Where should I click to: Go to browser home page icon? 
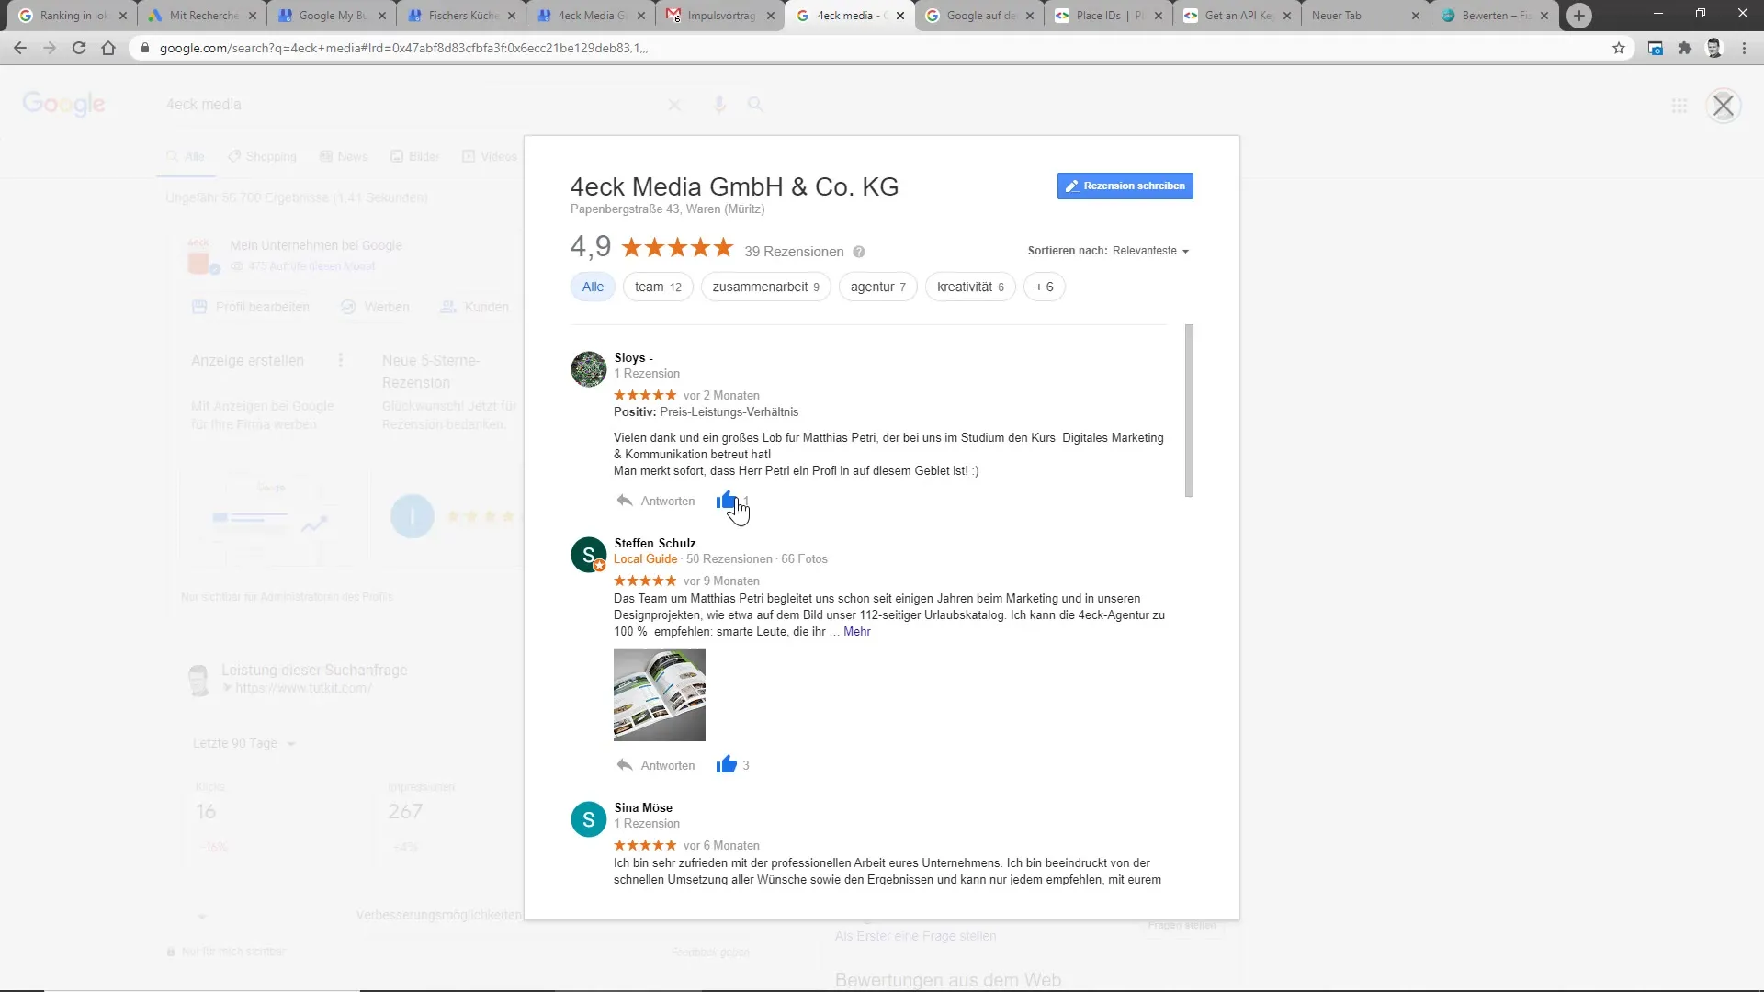point(108,48)
